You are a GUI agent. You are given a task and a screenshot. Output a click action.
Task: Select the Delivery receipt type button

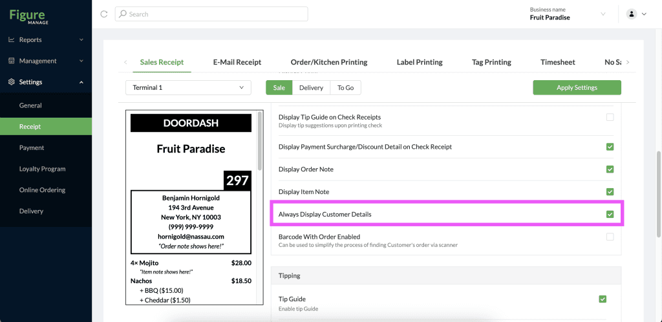pos(311,88)
